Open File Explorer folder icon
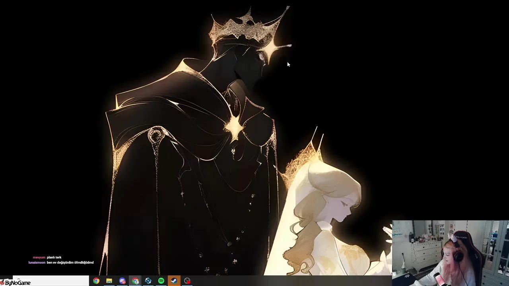The width and height of the screenshot is (509, 286). pos(109,281)
